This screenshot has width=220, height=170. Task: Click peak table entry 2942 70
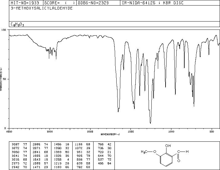[19, 167]
